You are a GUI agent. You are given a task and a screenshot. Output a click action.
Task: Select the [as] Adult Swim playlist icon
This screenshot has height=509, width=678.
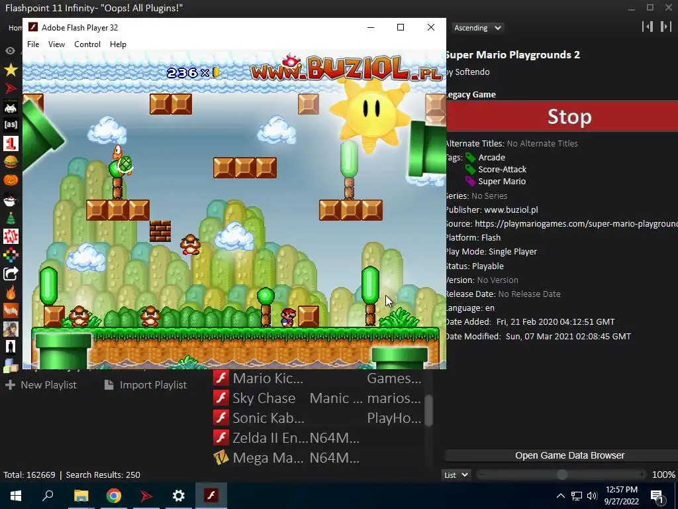(11, 125)
